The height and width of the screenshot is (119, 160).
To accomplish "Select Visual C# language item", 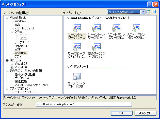I will click(21, 64).
